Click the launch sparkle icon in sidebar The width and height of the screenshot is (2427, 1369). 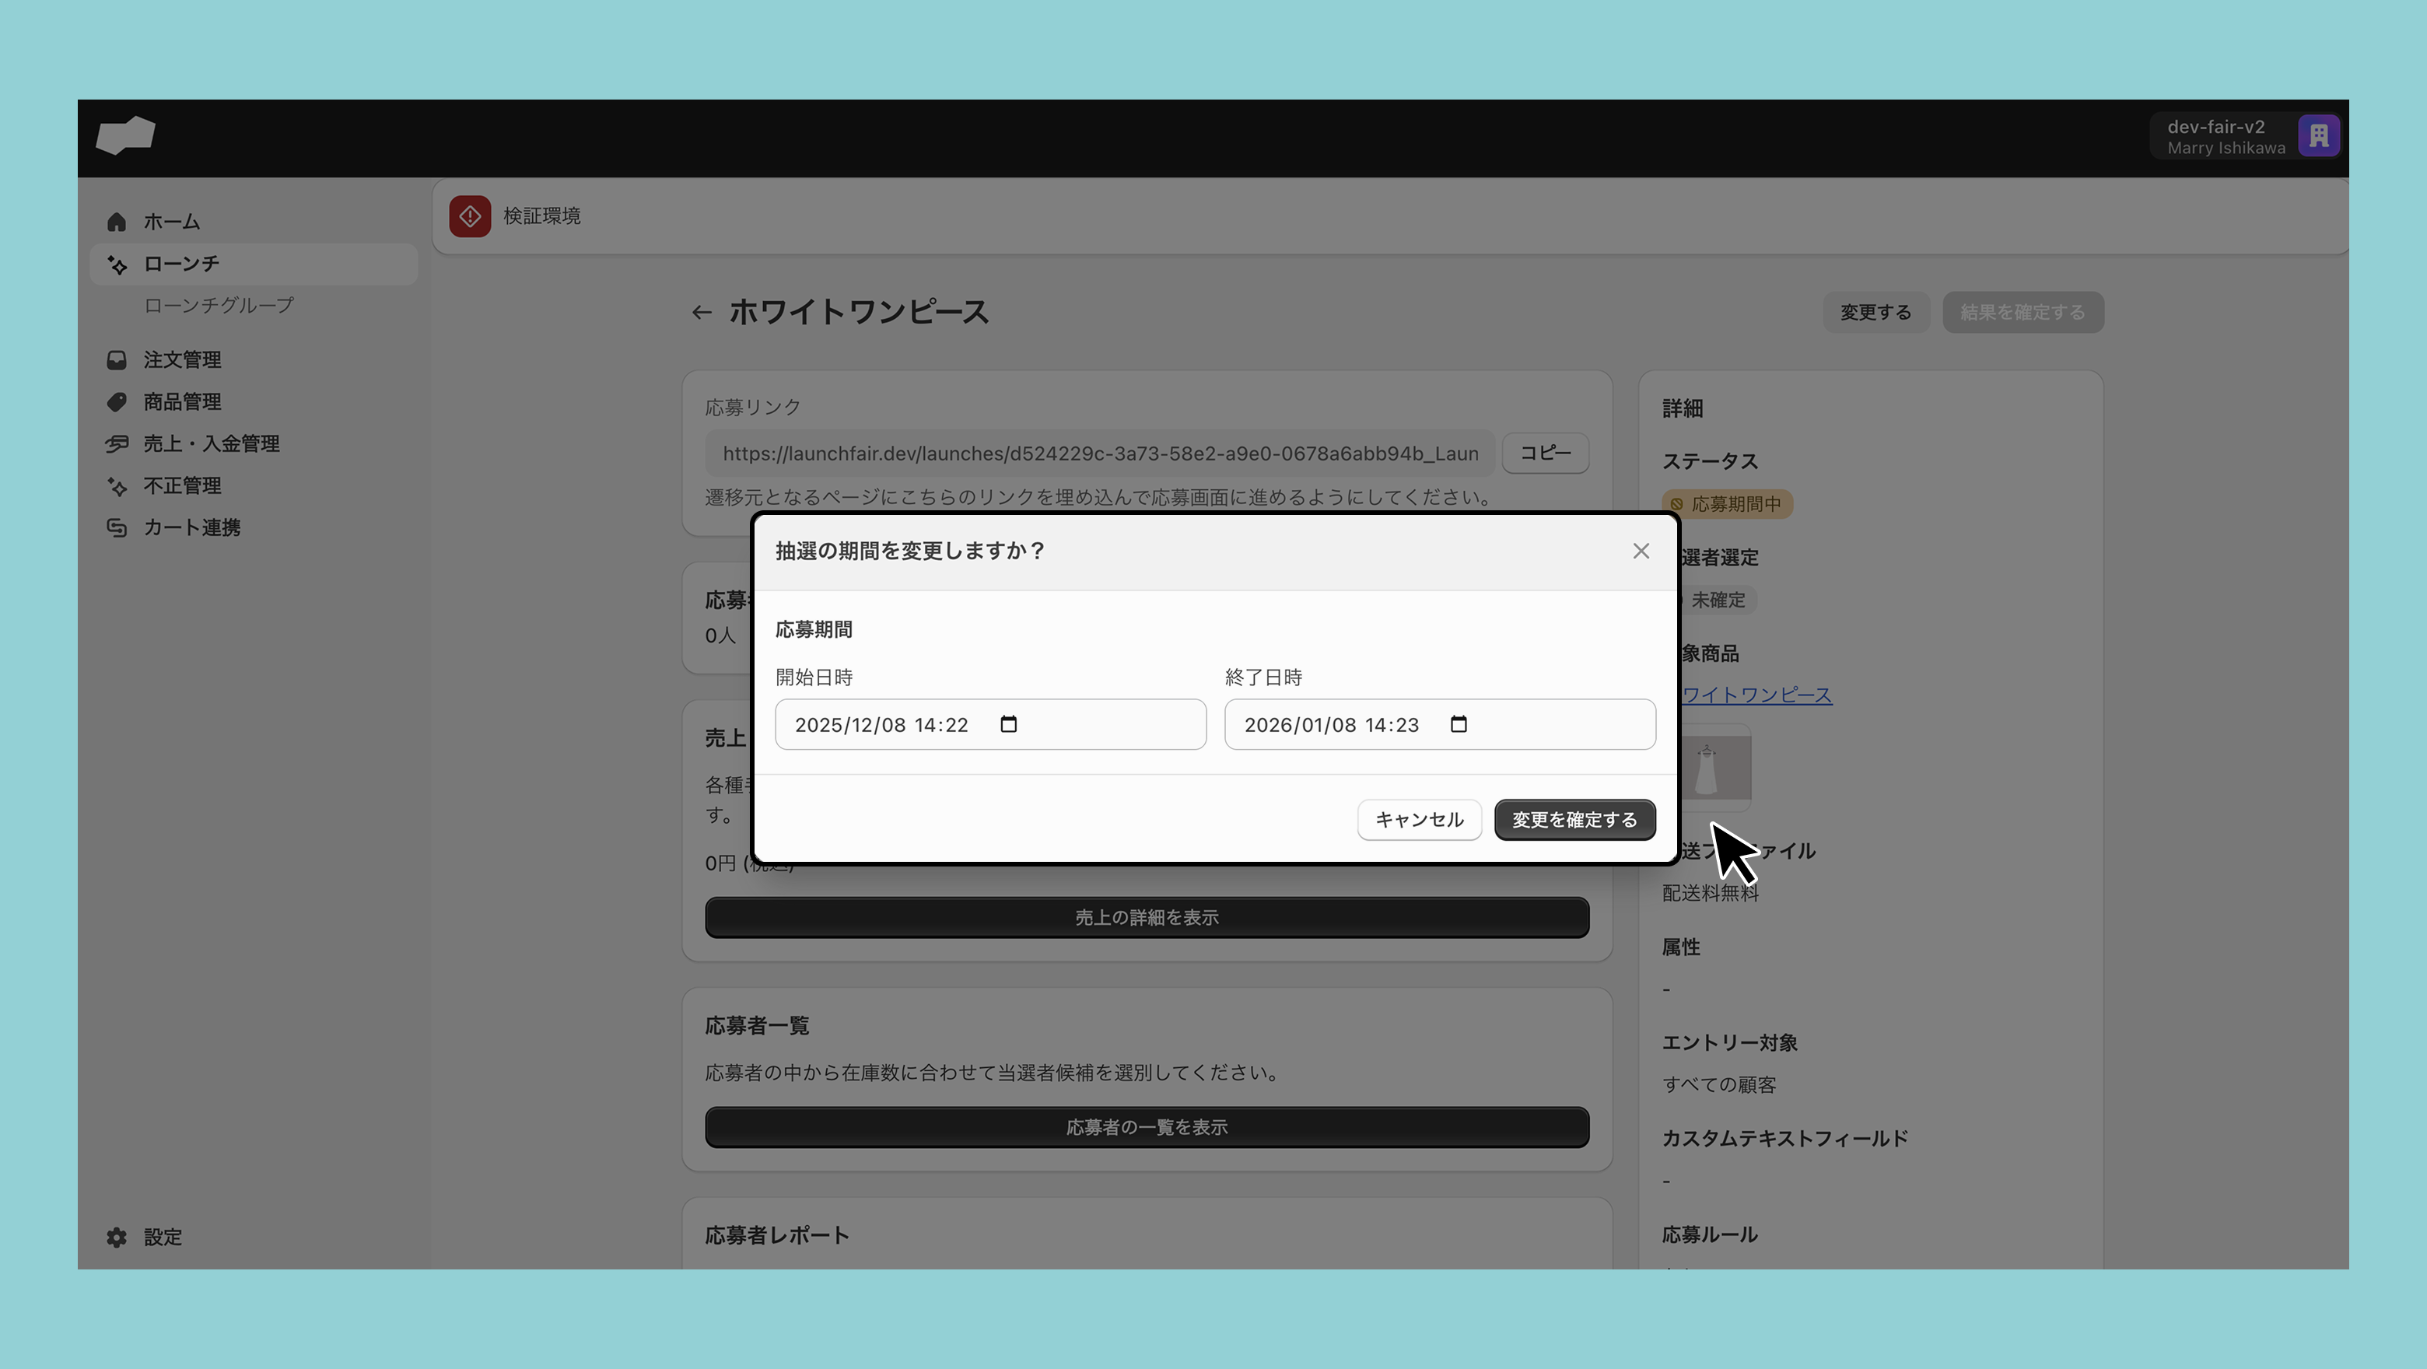(117, 264)
